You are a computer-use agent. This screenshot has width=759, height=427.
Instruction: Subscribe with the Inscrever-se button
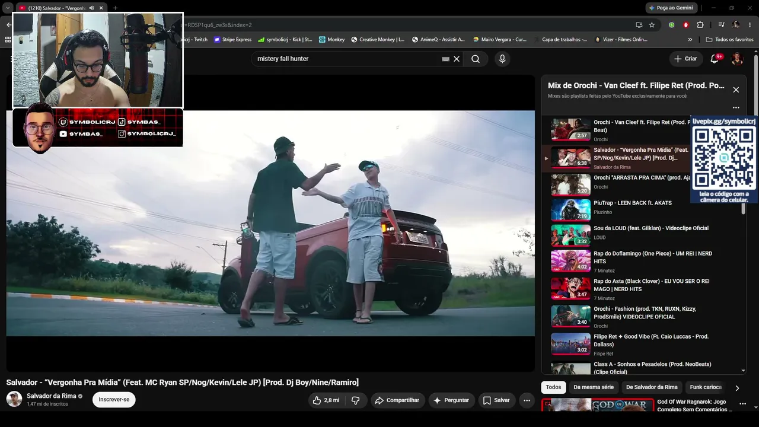[x=114, y=400]
